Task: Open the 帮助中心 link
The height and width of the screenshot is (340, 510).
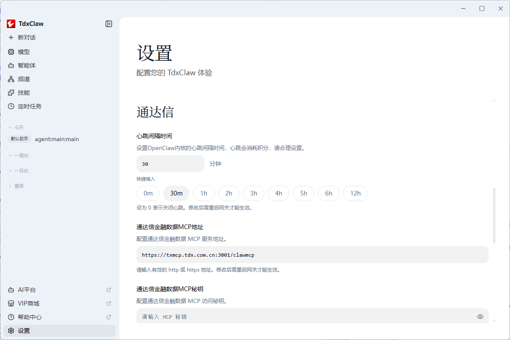Action: click(59, 317)
